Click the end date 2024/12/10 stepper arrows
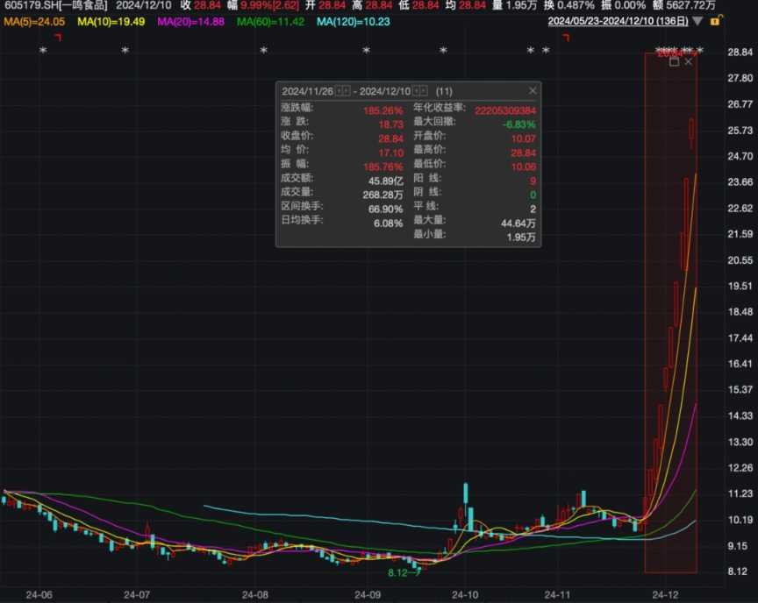Image resolution: width=758 pixels, height=603 pixels. (420, 91)
